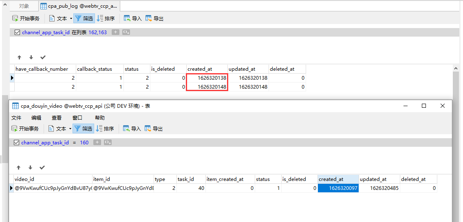Image resolution: width=463 pixels, height=222 pixels.
Task: Click 导入 import in cpa_pub_log toolbar
Action: 133,19
